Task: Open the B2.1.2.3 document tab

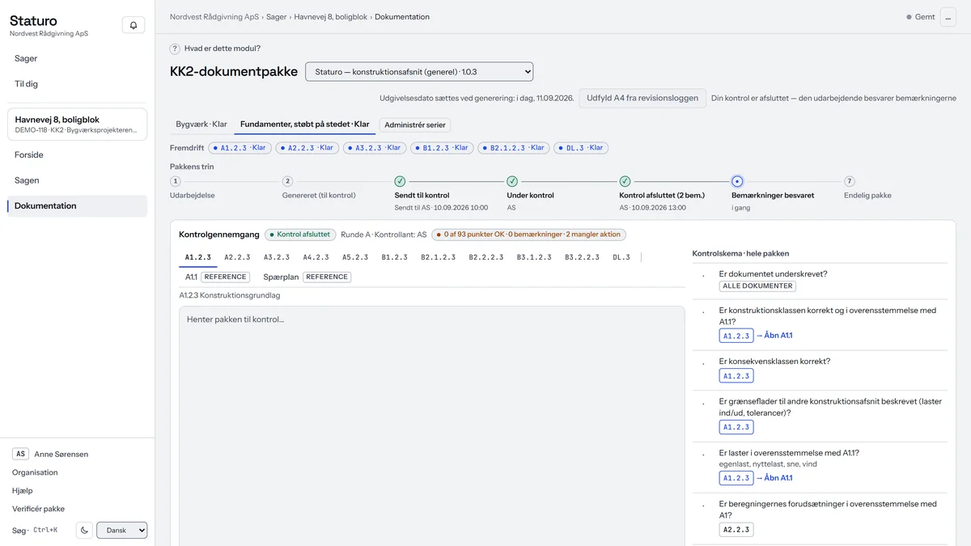Action: click(438, 257)
